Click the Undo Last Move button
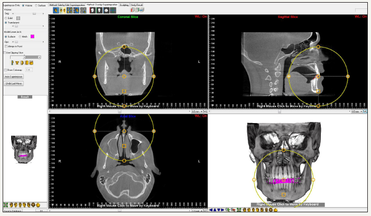Viewport: 371px width, 216px height. (x=14, y=83)
